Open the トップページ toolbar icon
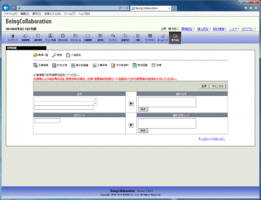Viewport: 261px width, 200px height. 13,37
